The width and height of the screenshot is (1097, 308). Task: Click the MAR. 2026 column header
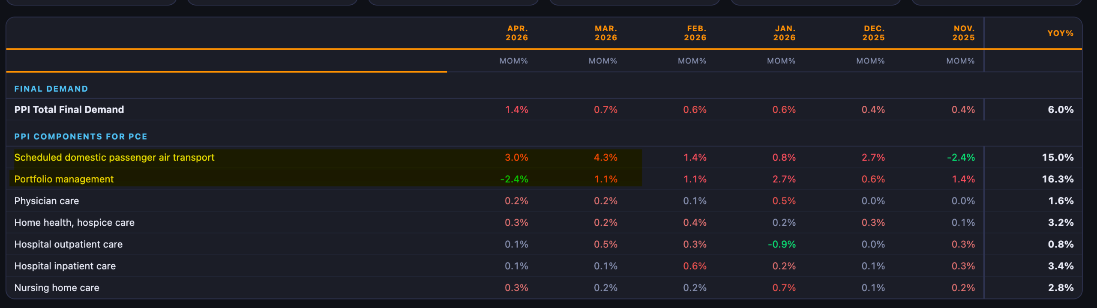coord(606,33)
